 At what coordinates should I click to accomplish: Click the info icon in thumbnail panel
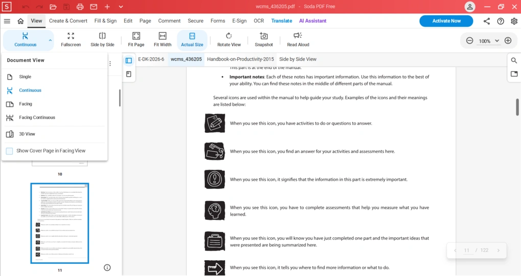[107, 267]
